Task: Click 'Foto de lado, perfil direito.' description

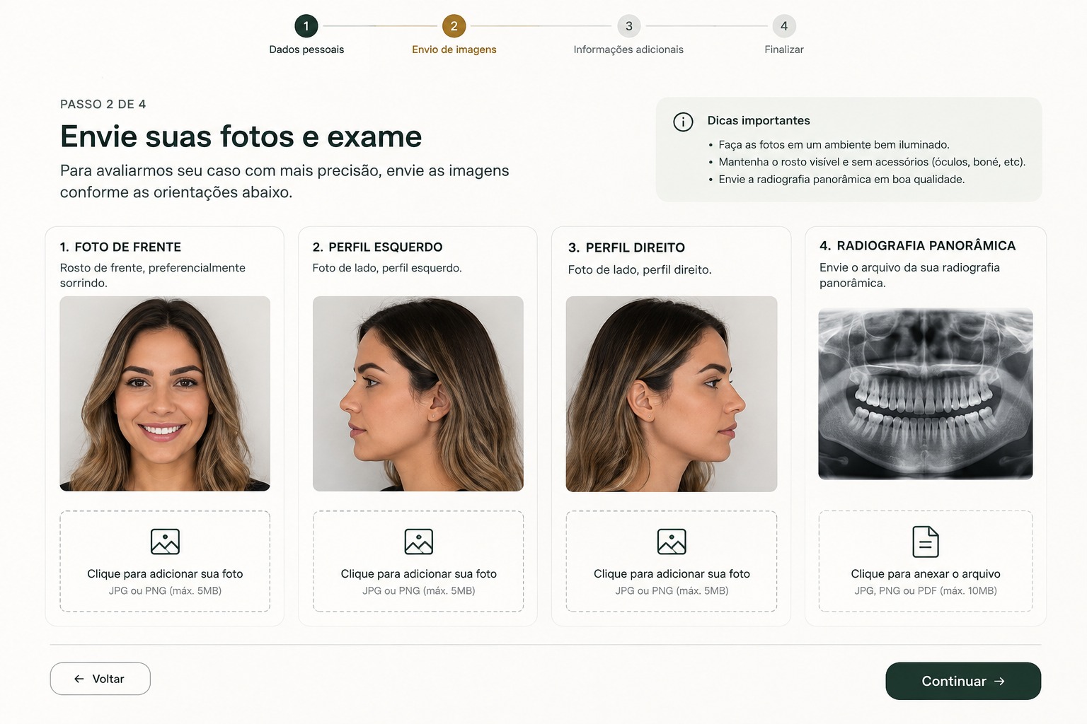Action: [x=640, y=269]
